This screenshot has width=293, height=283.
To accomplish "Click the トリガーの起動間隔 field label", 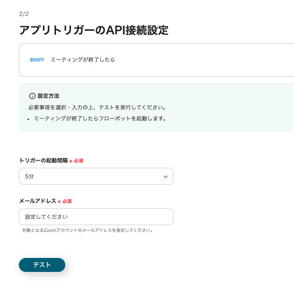I will pyautogui.click(x=43, y=161).
